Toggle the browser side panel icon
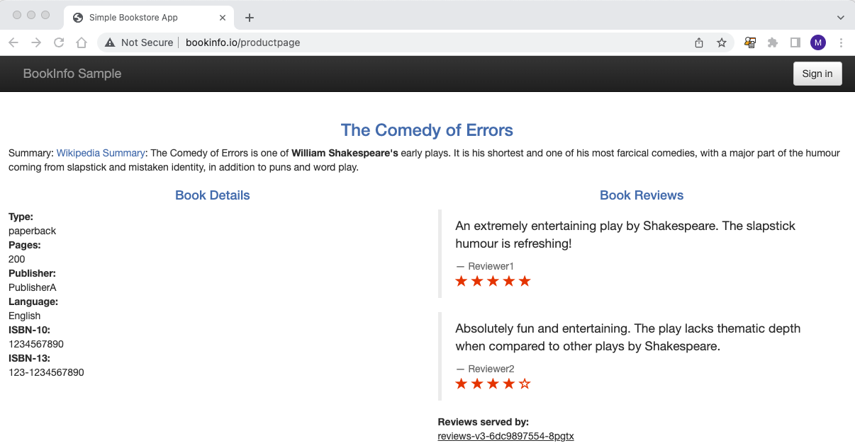The height and width of the screenshot is (448, 855). pos(795,42)
